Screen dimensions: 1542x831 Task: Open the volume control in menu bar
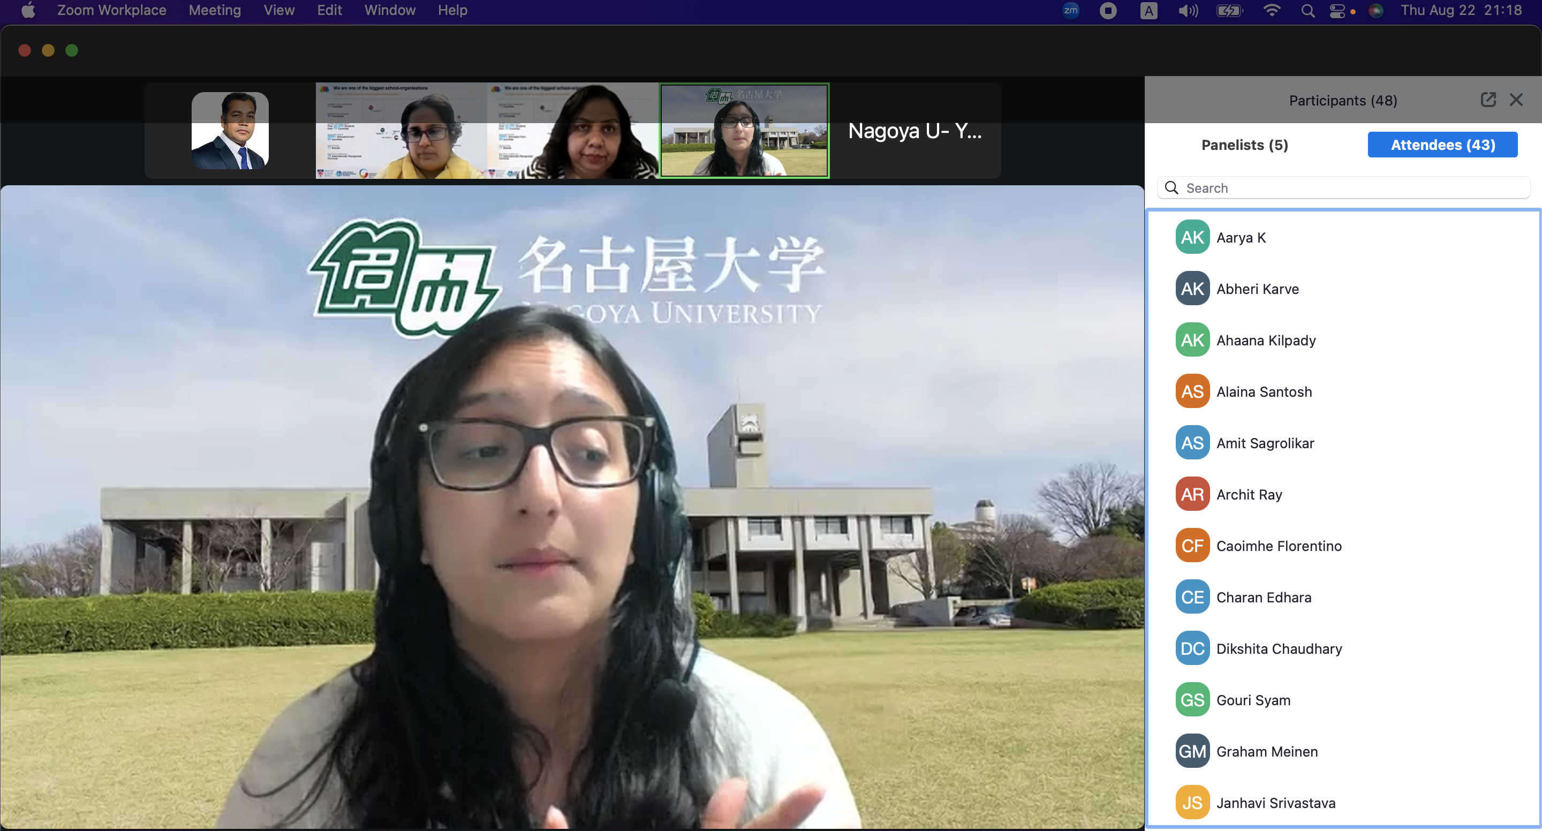coord(1188,11)
